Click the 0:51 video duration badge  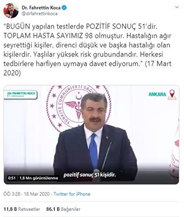[12, 178]
